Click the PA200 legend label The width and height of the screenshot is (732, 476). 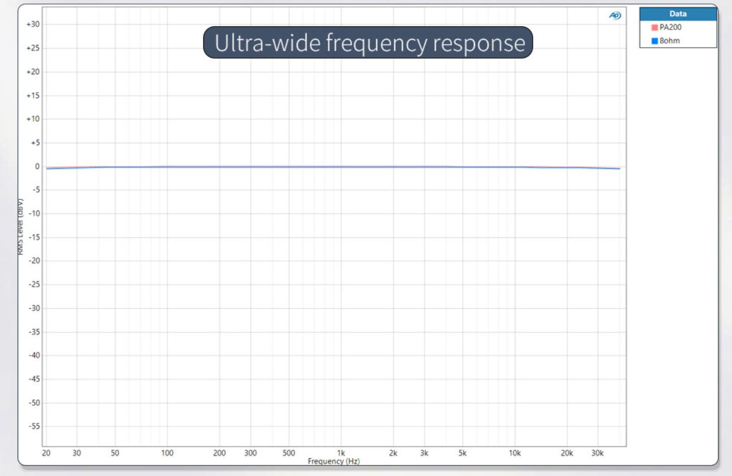(x=670, y=28)
